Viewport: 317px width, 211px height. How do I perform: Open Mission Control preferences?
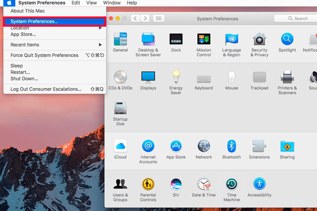pos(204,45)
